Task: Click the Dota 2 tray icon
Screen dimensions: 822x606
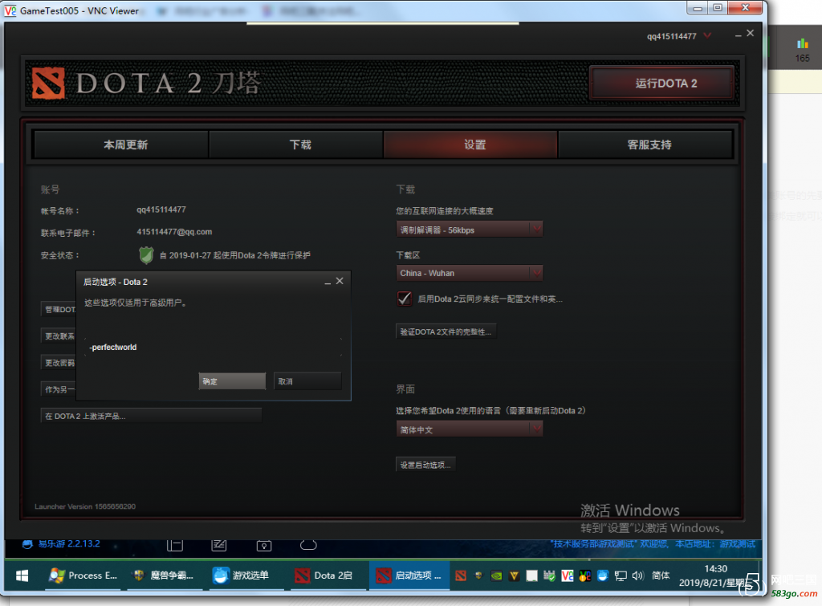Action: pos(461,575)
